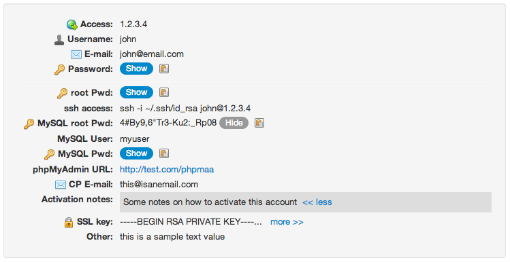The width and height of the screenshot is (510, 262).
Task: Click the john@email.com address
Action: point(152,54)
